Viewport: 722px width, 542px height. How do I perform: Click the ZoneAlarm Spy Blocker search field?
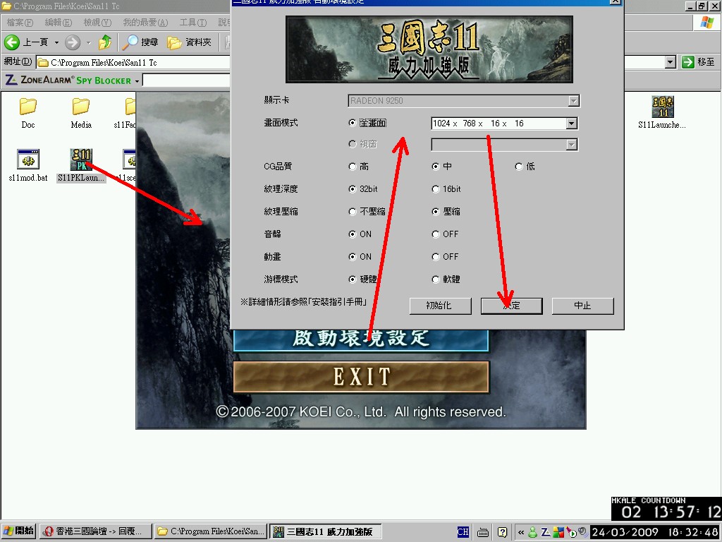(186, 80)
